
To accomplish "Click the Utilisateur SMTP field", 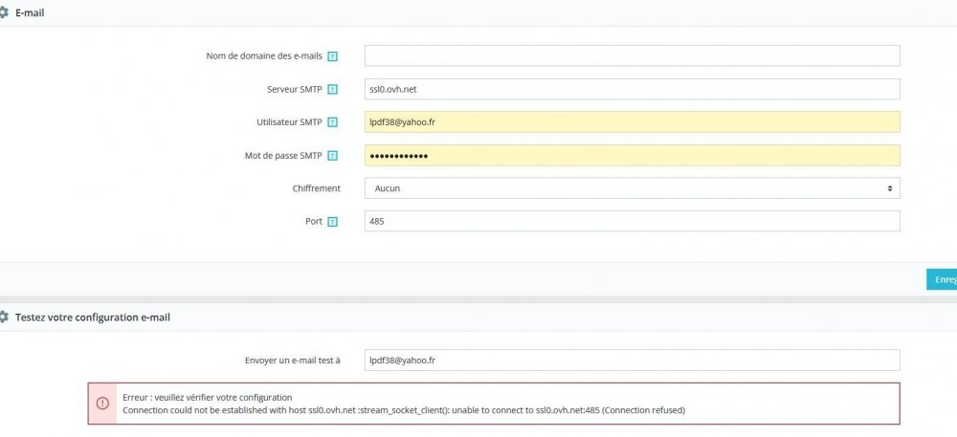I will click(633, 121).
